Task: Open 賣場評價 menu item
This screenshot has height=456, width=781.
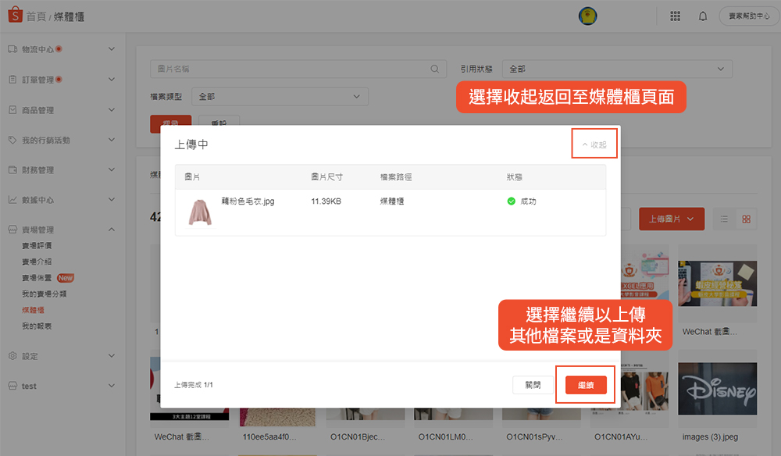Action: (x=37, y=246)
